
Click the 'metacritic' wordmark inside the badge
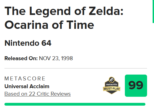pos(112,85)
